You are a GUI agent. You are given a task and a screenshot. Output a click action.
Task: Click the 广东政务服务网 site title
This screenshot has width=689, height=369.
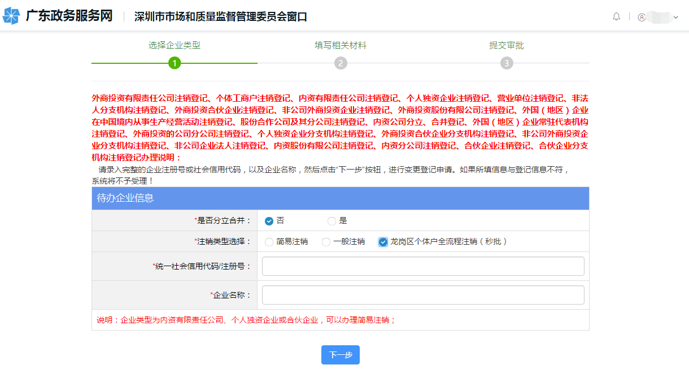(x=69, y=16)
